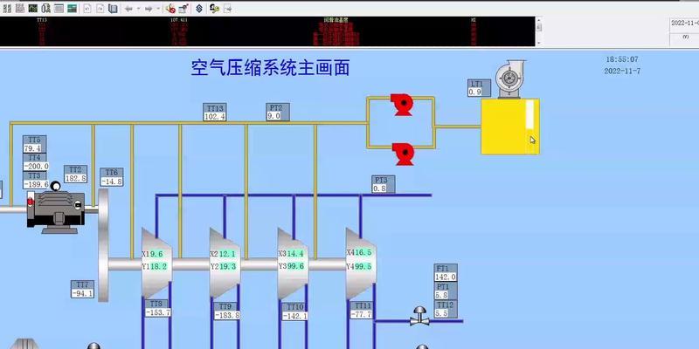Click the title 空气压缩系统主画面
This screenshot has height=349, width=699.
pos(270,68)
